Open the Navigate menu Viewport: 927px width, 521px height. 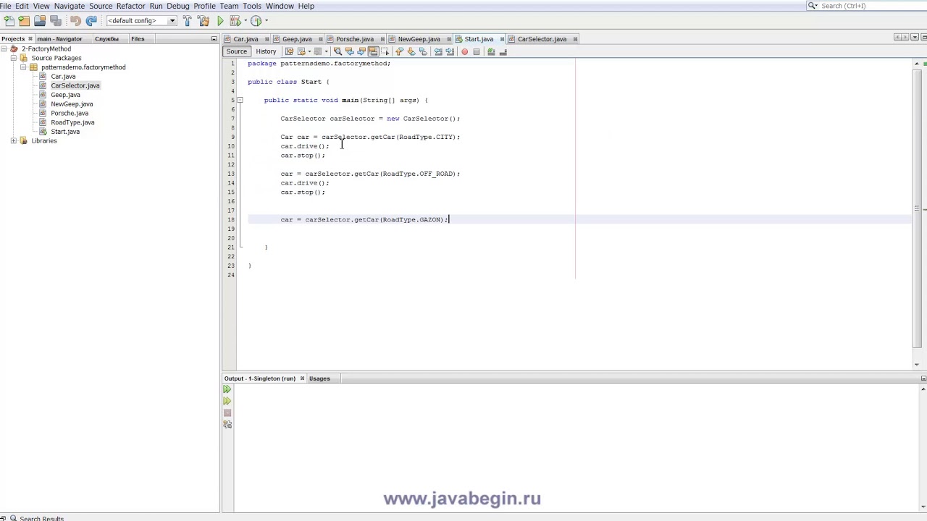(70, 6)
